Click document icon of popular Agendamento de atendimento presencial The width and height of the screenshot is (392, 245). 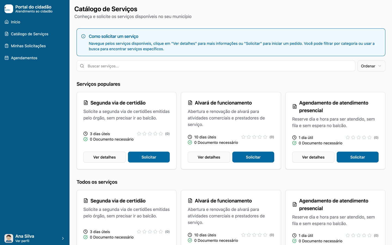pos(295,106)
